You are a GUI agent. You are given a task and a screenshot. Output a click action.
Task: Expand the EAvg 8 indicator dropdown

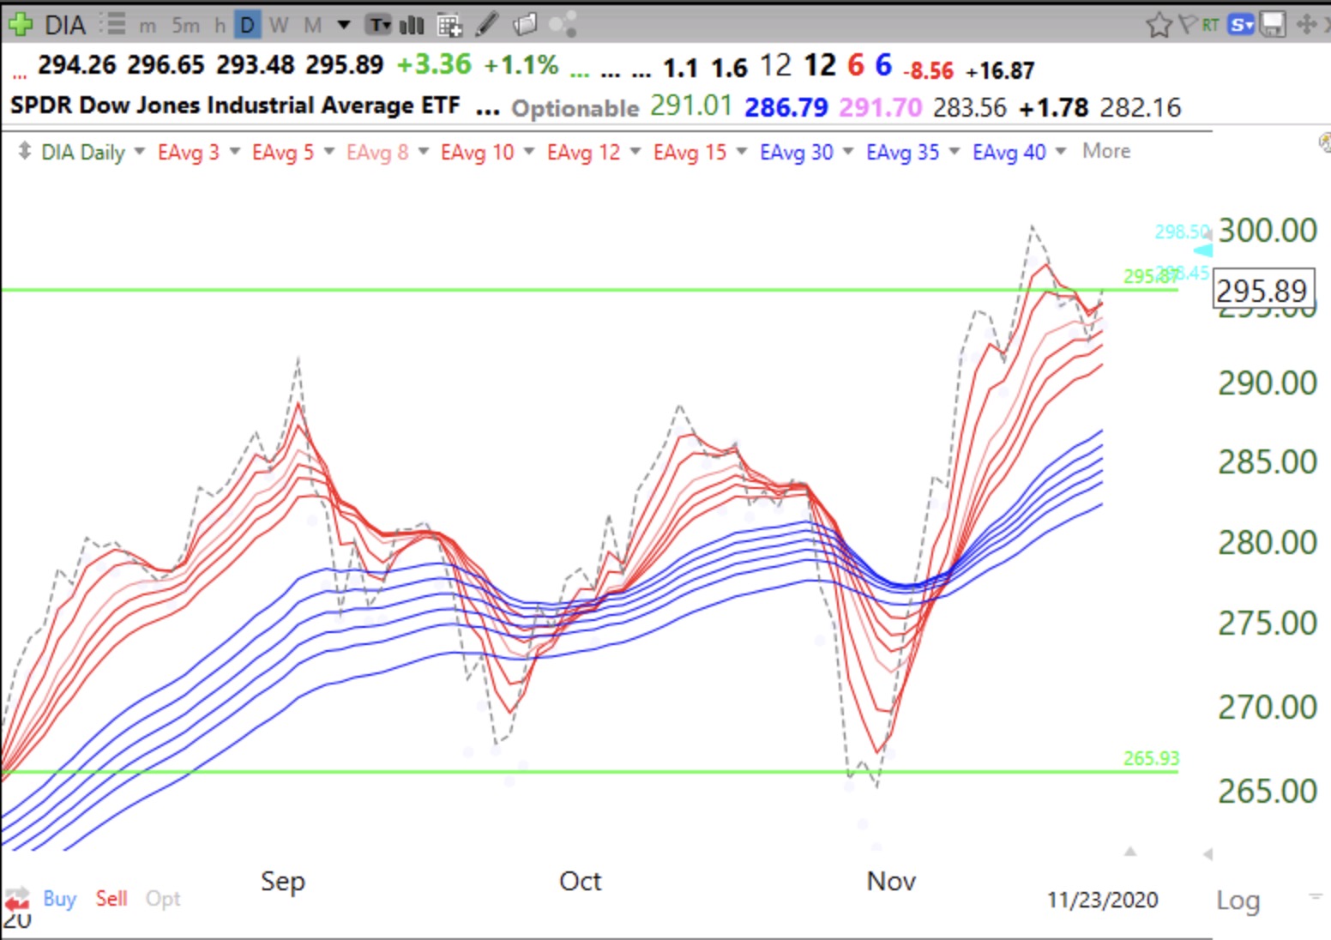point(423,151)
